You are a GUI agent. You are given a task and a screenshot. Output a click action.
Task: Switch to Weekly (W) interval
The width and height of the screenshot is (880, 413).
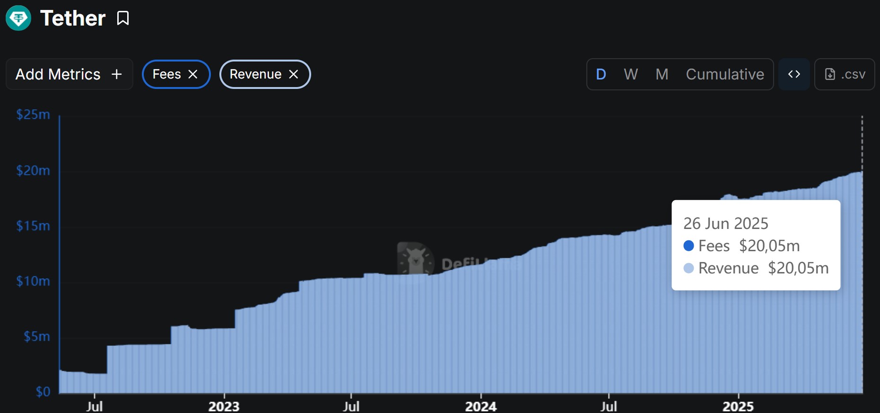[x=631, y=74]
